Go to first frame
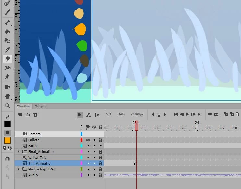Viewport: 241px width, 189px height. coord(176,114)
